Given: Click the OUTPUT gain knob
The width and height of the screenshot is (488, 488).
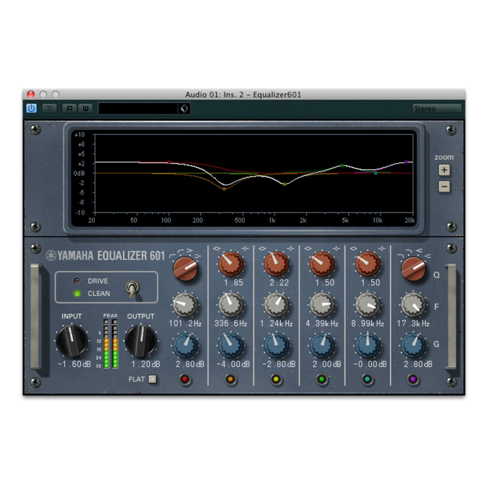Looking at the screenshot, I should tap(141, 340).
